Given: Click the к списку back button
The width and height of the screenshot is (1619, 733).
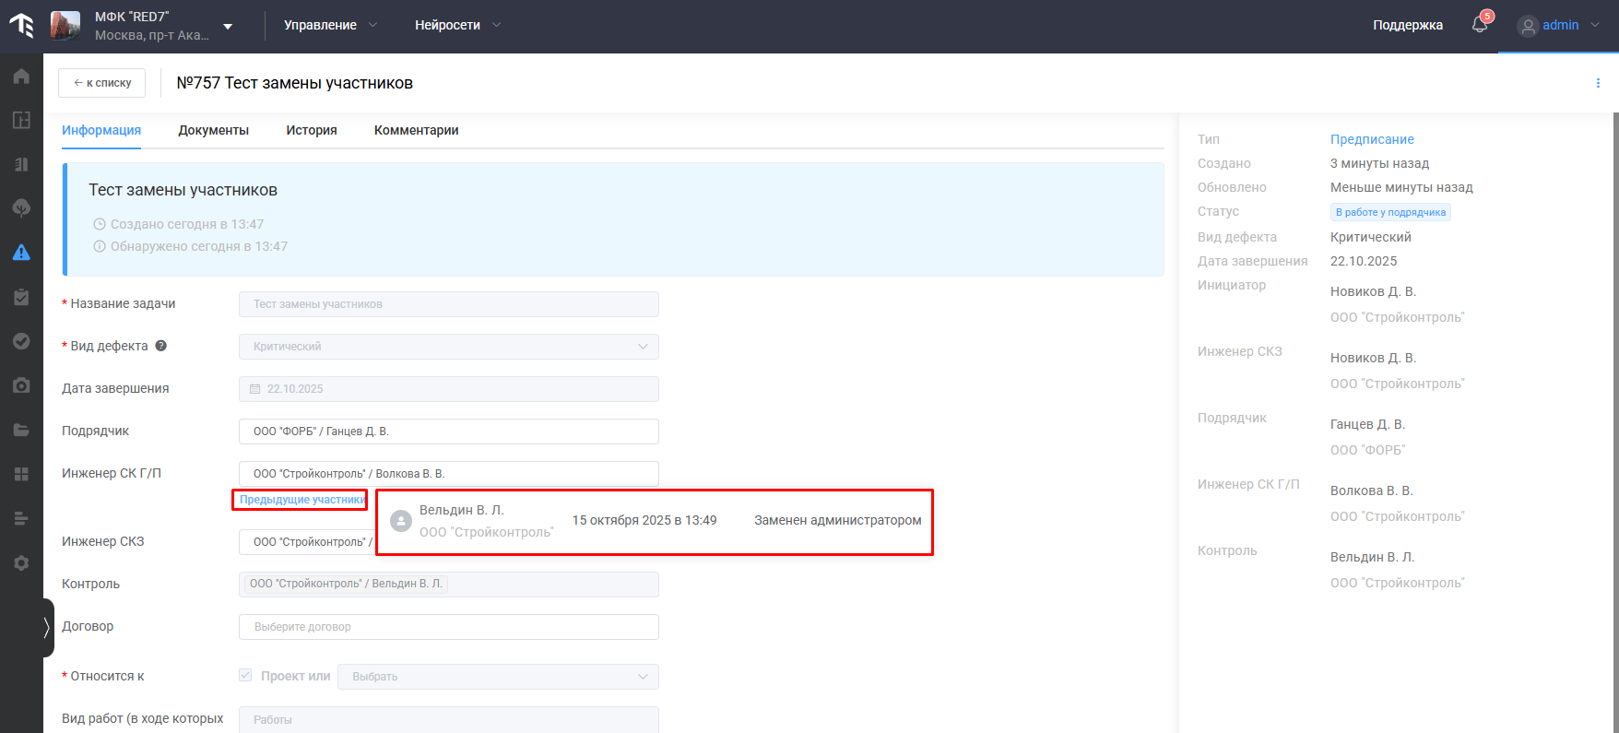Looking at the screenshot, I should pyautogui.click(x=101, y=83).
